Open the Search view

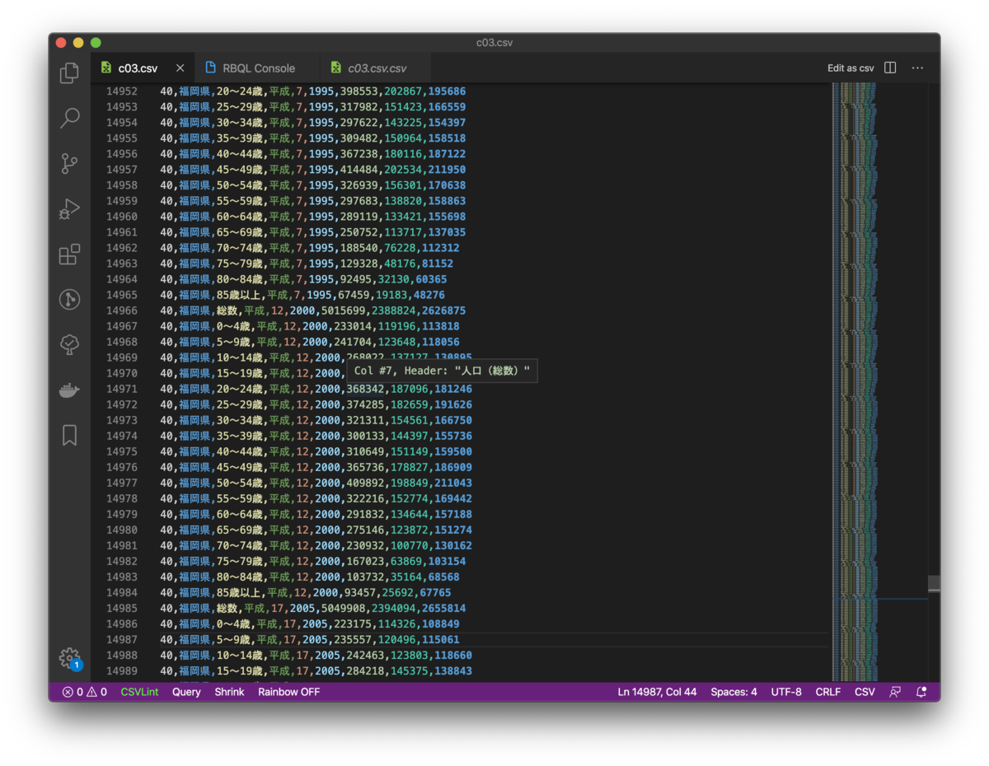click(x=69, y=118)
